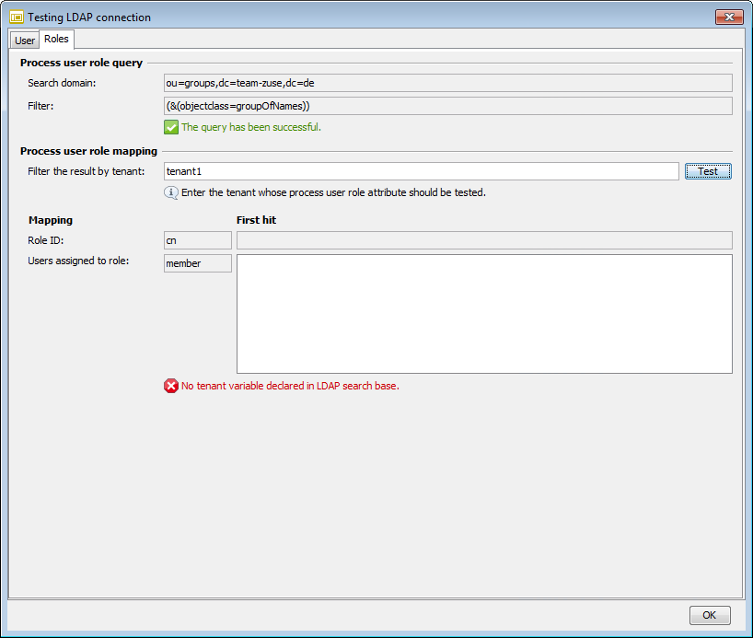Select the Roles tab
The image size is (753, 638).
[x=56, y=39]
